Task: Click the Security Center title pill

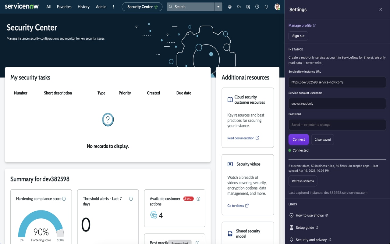Action: (x=142, y=7)
